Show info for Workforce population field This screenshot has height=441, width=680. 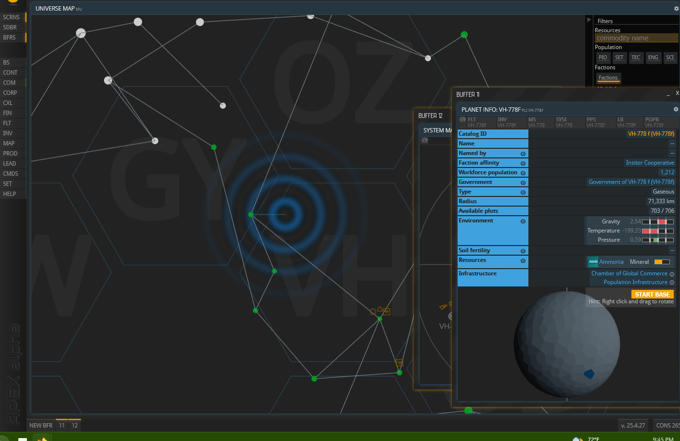[523, 173]
